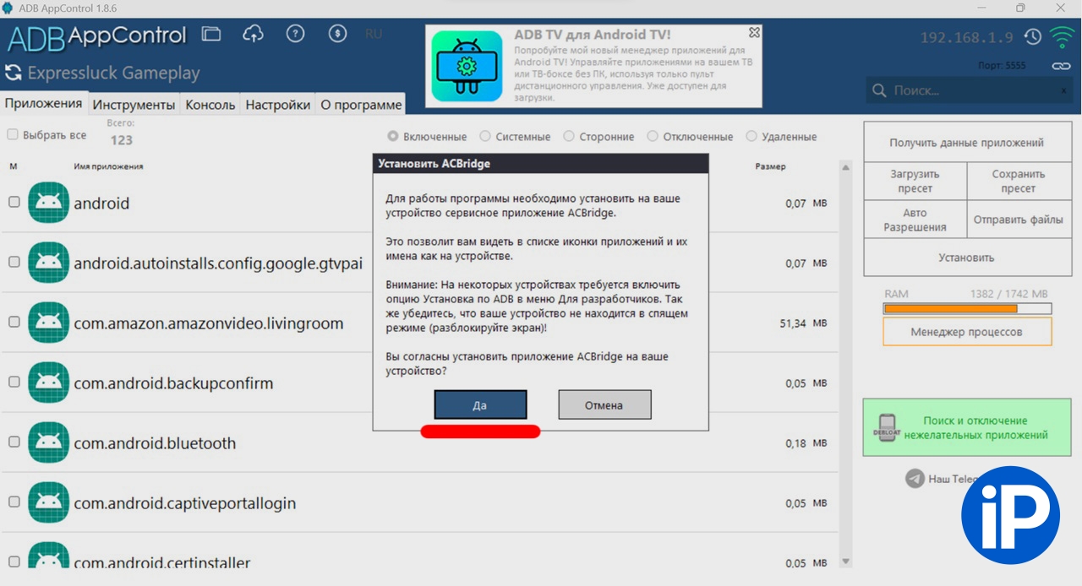
Task: Click the green Wi-Fi connection icon
Action: point(1060,36)
